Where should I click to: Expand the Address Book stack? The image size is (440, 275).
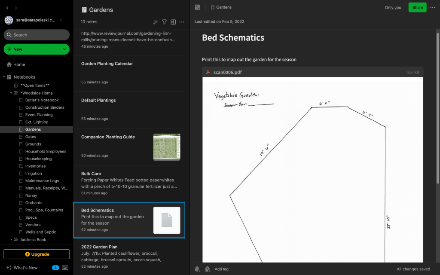[12, 240]
